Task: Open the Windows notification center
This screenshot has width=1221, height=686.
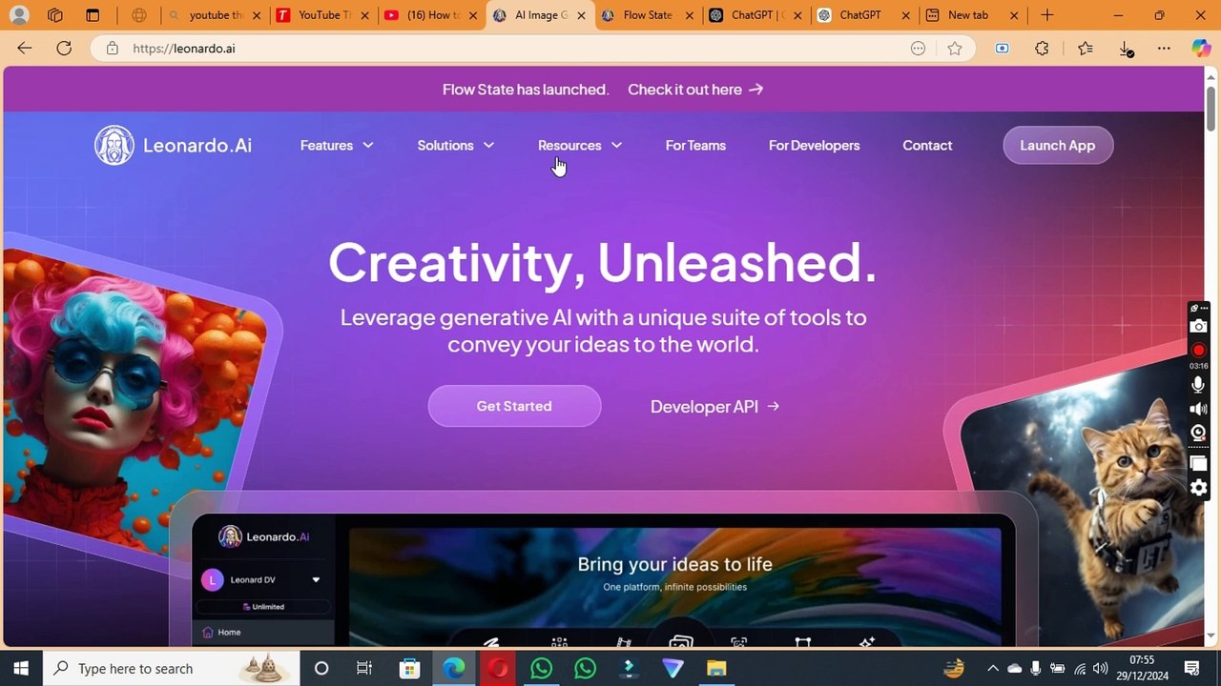Action: (1191, 669)
